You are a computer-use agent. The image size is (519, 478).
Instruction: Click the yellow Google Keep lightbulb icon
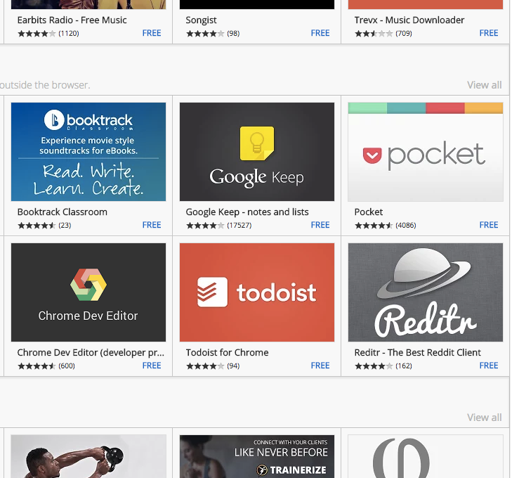click(x=257, y=143)
